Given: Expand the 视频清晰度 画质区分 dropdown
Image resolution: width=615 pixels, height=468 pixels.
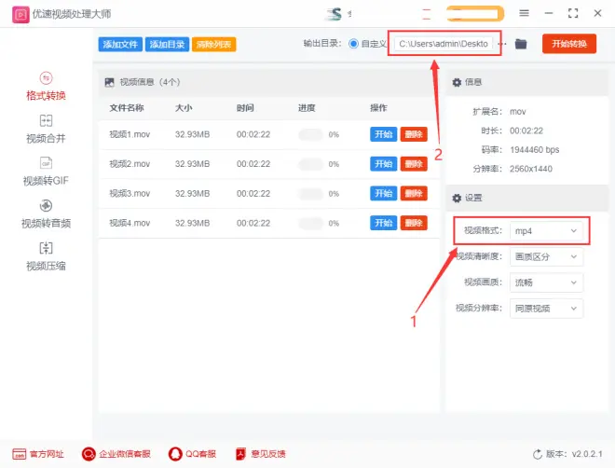Looking at the screenshot, I should [x=546, y=256].
